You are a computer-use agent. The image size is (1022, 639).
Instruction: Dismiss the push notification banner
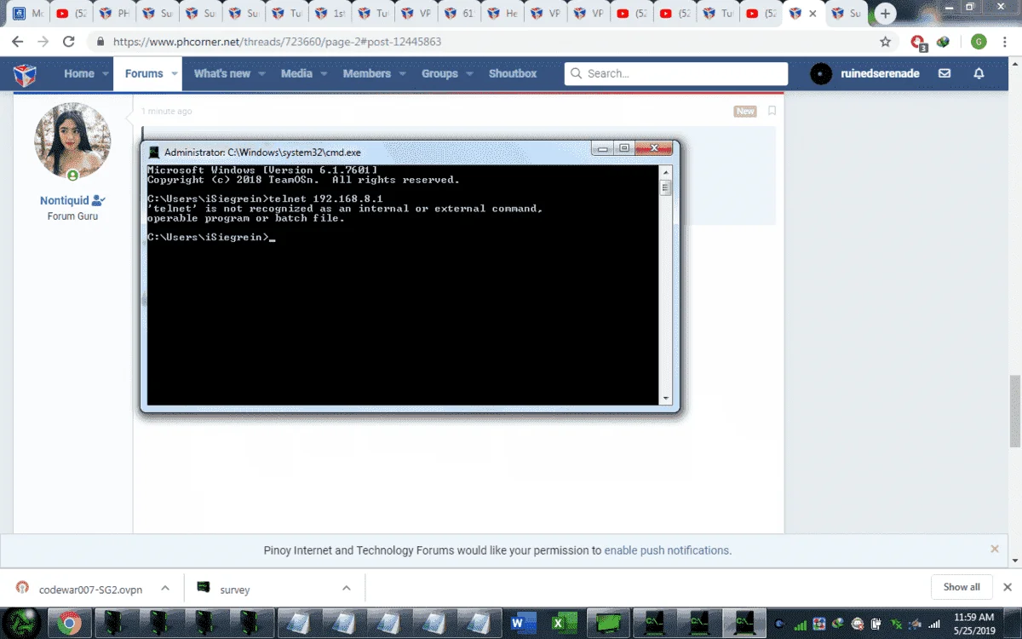(995, 550)
